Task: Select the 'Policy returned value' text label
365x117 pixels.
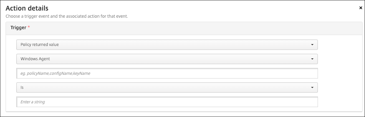Action: (40, 44)
